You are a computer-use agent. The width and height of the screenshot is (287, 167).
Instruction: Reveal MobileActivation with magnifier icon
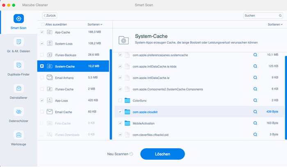click(255, 123)
